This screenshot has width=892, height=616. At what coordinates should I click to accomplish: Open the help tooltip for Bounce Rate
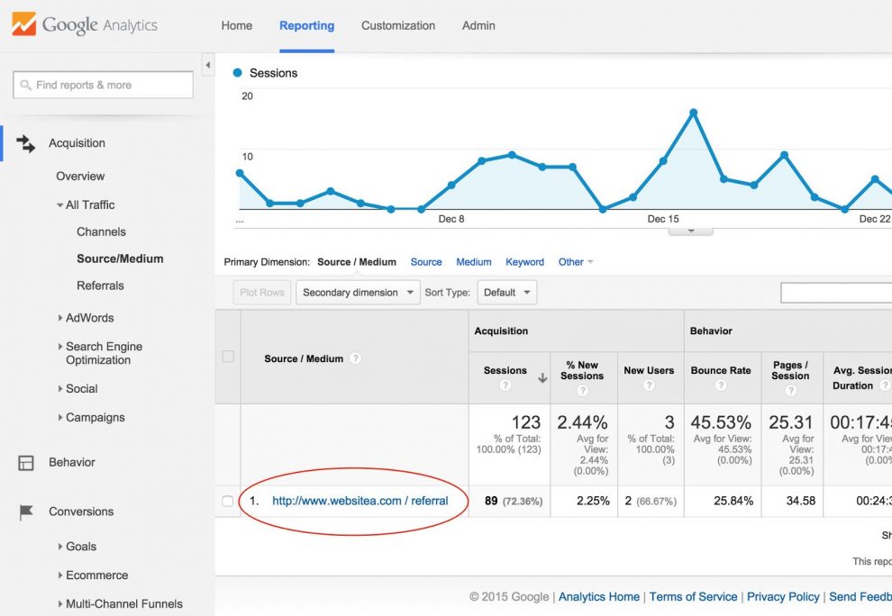click(x=721, y=385)
